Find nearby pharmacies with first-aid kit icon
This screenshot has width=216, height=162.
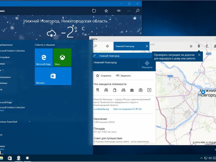[x=140, y=90]
